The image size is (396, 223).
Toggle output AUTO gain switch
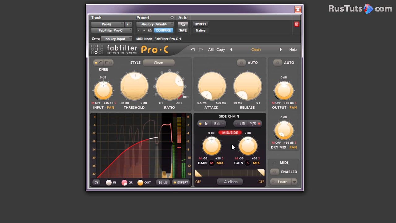(278, 63)
